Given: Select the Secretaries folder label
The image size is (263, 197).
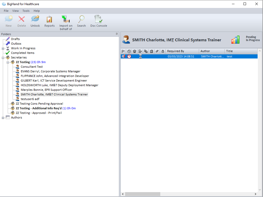Looking at the screenshot, I should [19, 57].
